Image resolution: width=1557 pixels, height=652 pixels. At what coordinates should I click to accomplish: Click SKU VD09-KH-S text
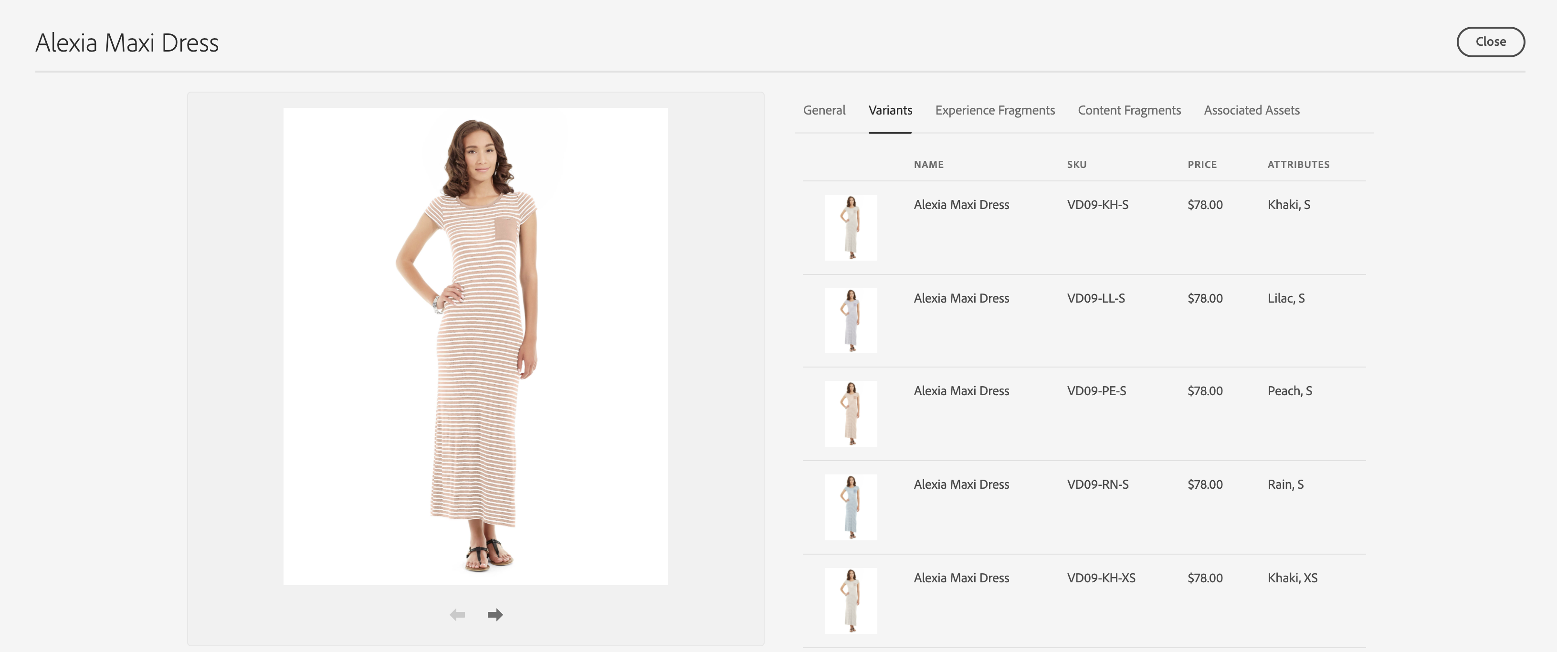pyautogui.click(x=1097, y=205)
